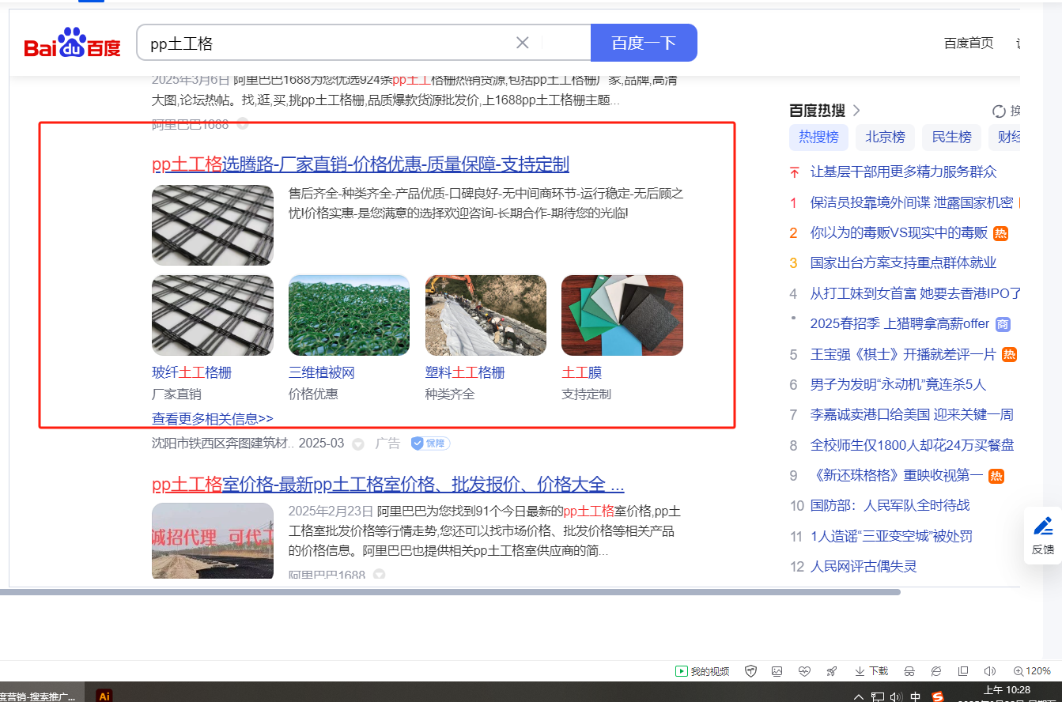Click the 广告 ad label
Screen dimensions: 1062x702
(387, 443)
